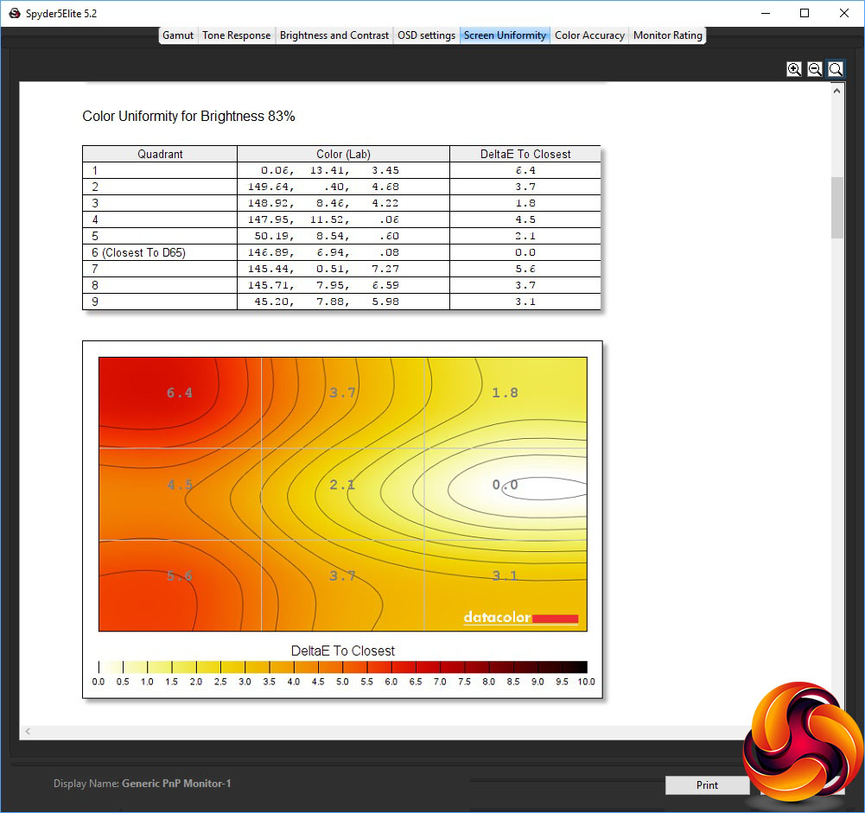This screenshot has width=865, height=813.
Task: Click the 0.0 mark on the DeltaE legend
Action: pyautogui.click(x=99, y=682)
